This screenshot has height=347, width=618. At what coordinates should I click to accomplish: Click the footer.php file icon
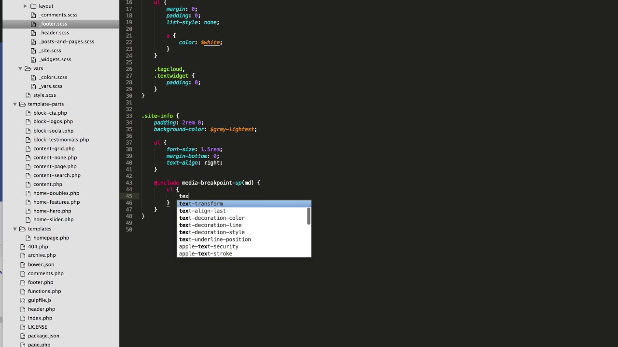23,282
